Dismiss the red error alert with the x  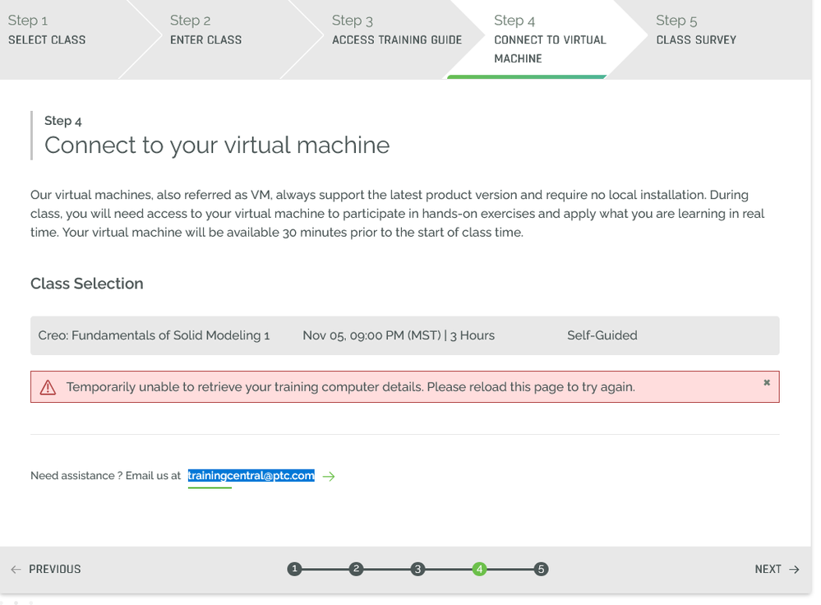click(767, 382)
